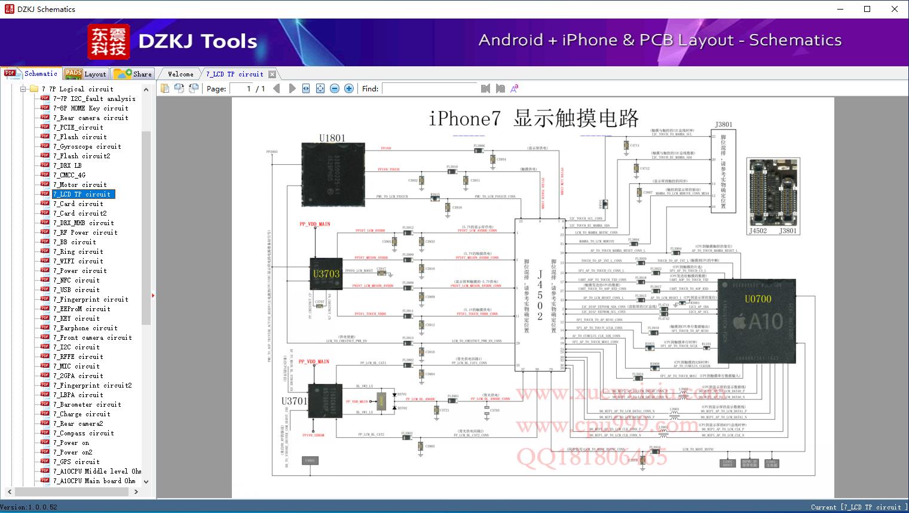Open 7_CMCC_4G schematic
This screenshot has height=513, width=909.
[69, 175]
